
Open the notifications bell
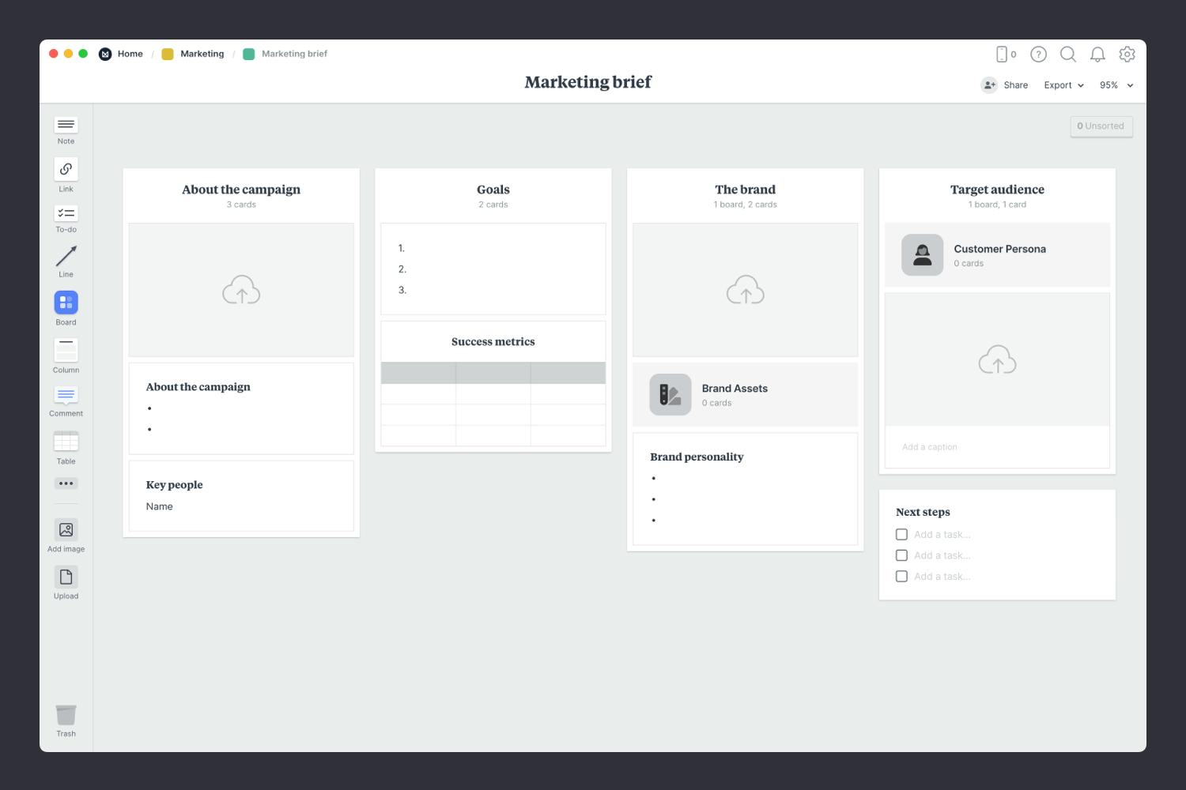[x=1097, y=55]
